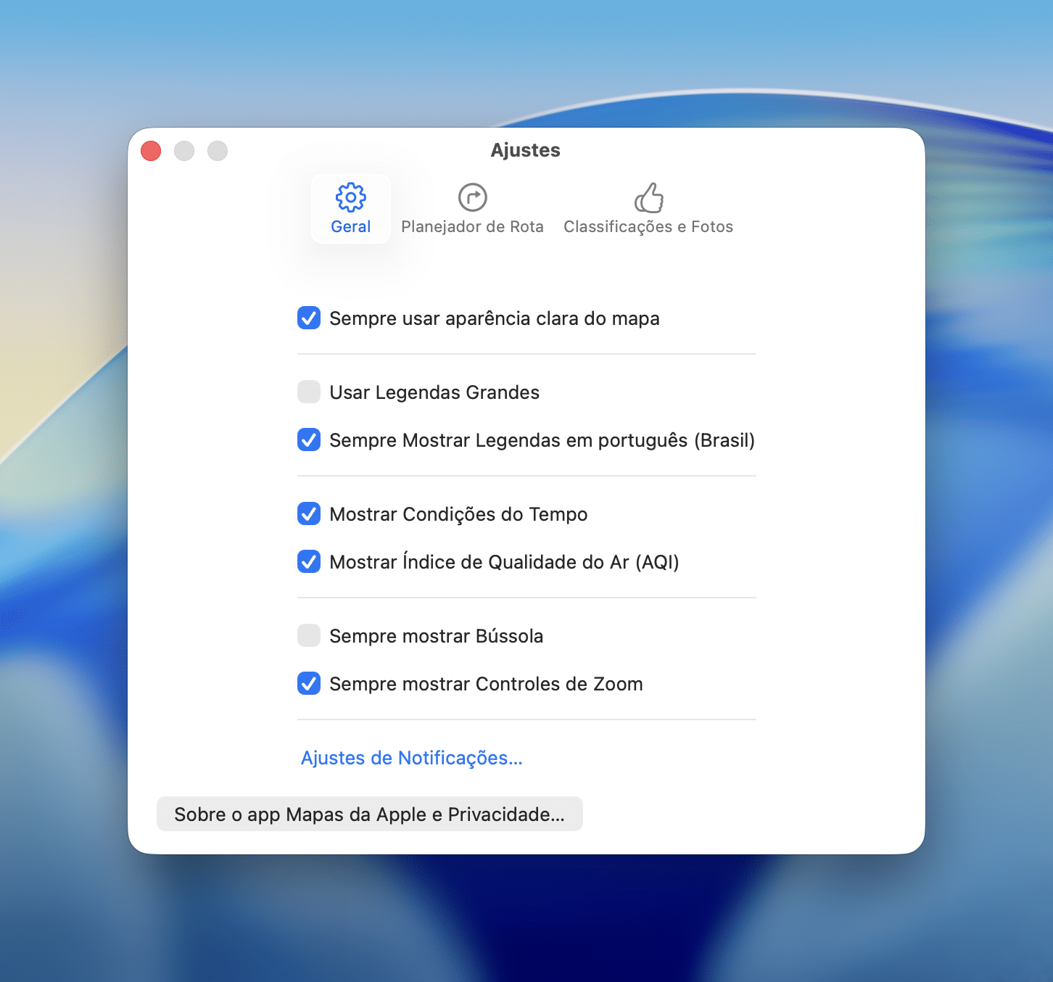Click the gear icon for Geral
Screen dimensions: 1053x982
coord(351,197)
